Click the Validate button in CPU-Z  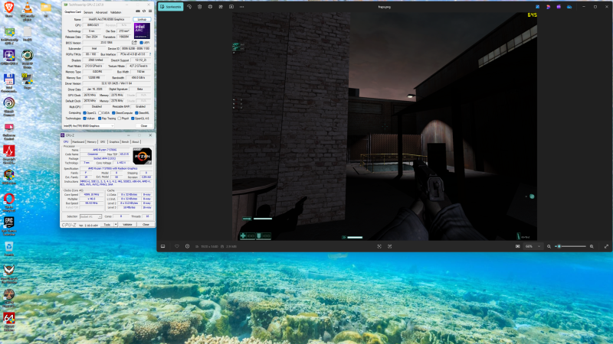click(x=127, y=225)
